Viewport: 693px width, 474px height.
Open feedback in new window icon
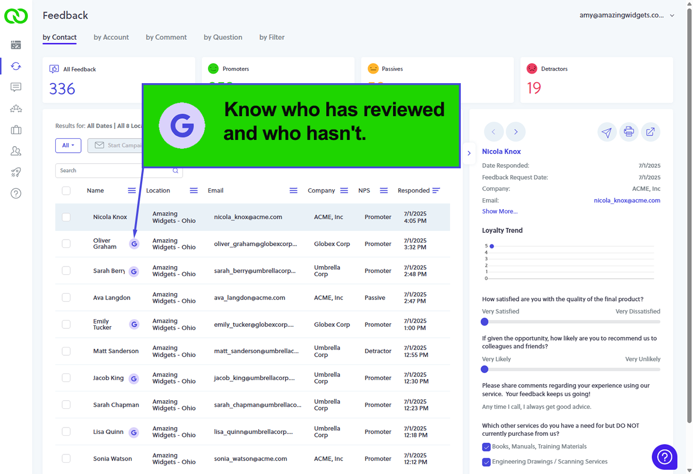(651, 132)
